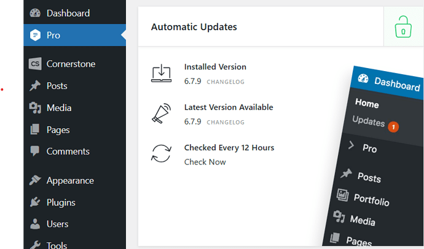Expand the Pro chevron in tilted menu
The image size is (424, 249).
pos(351,145)
